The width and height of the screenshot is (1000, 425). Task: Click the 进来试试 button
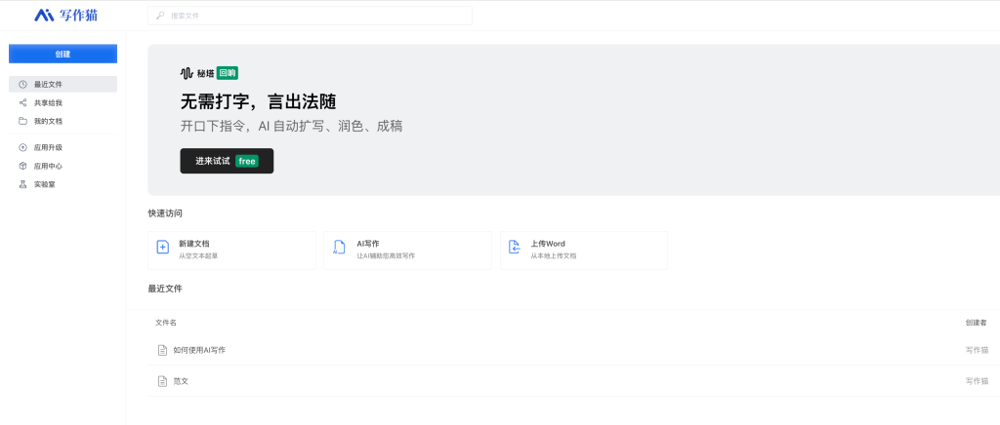[x=227, y=161]
